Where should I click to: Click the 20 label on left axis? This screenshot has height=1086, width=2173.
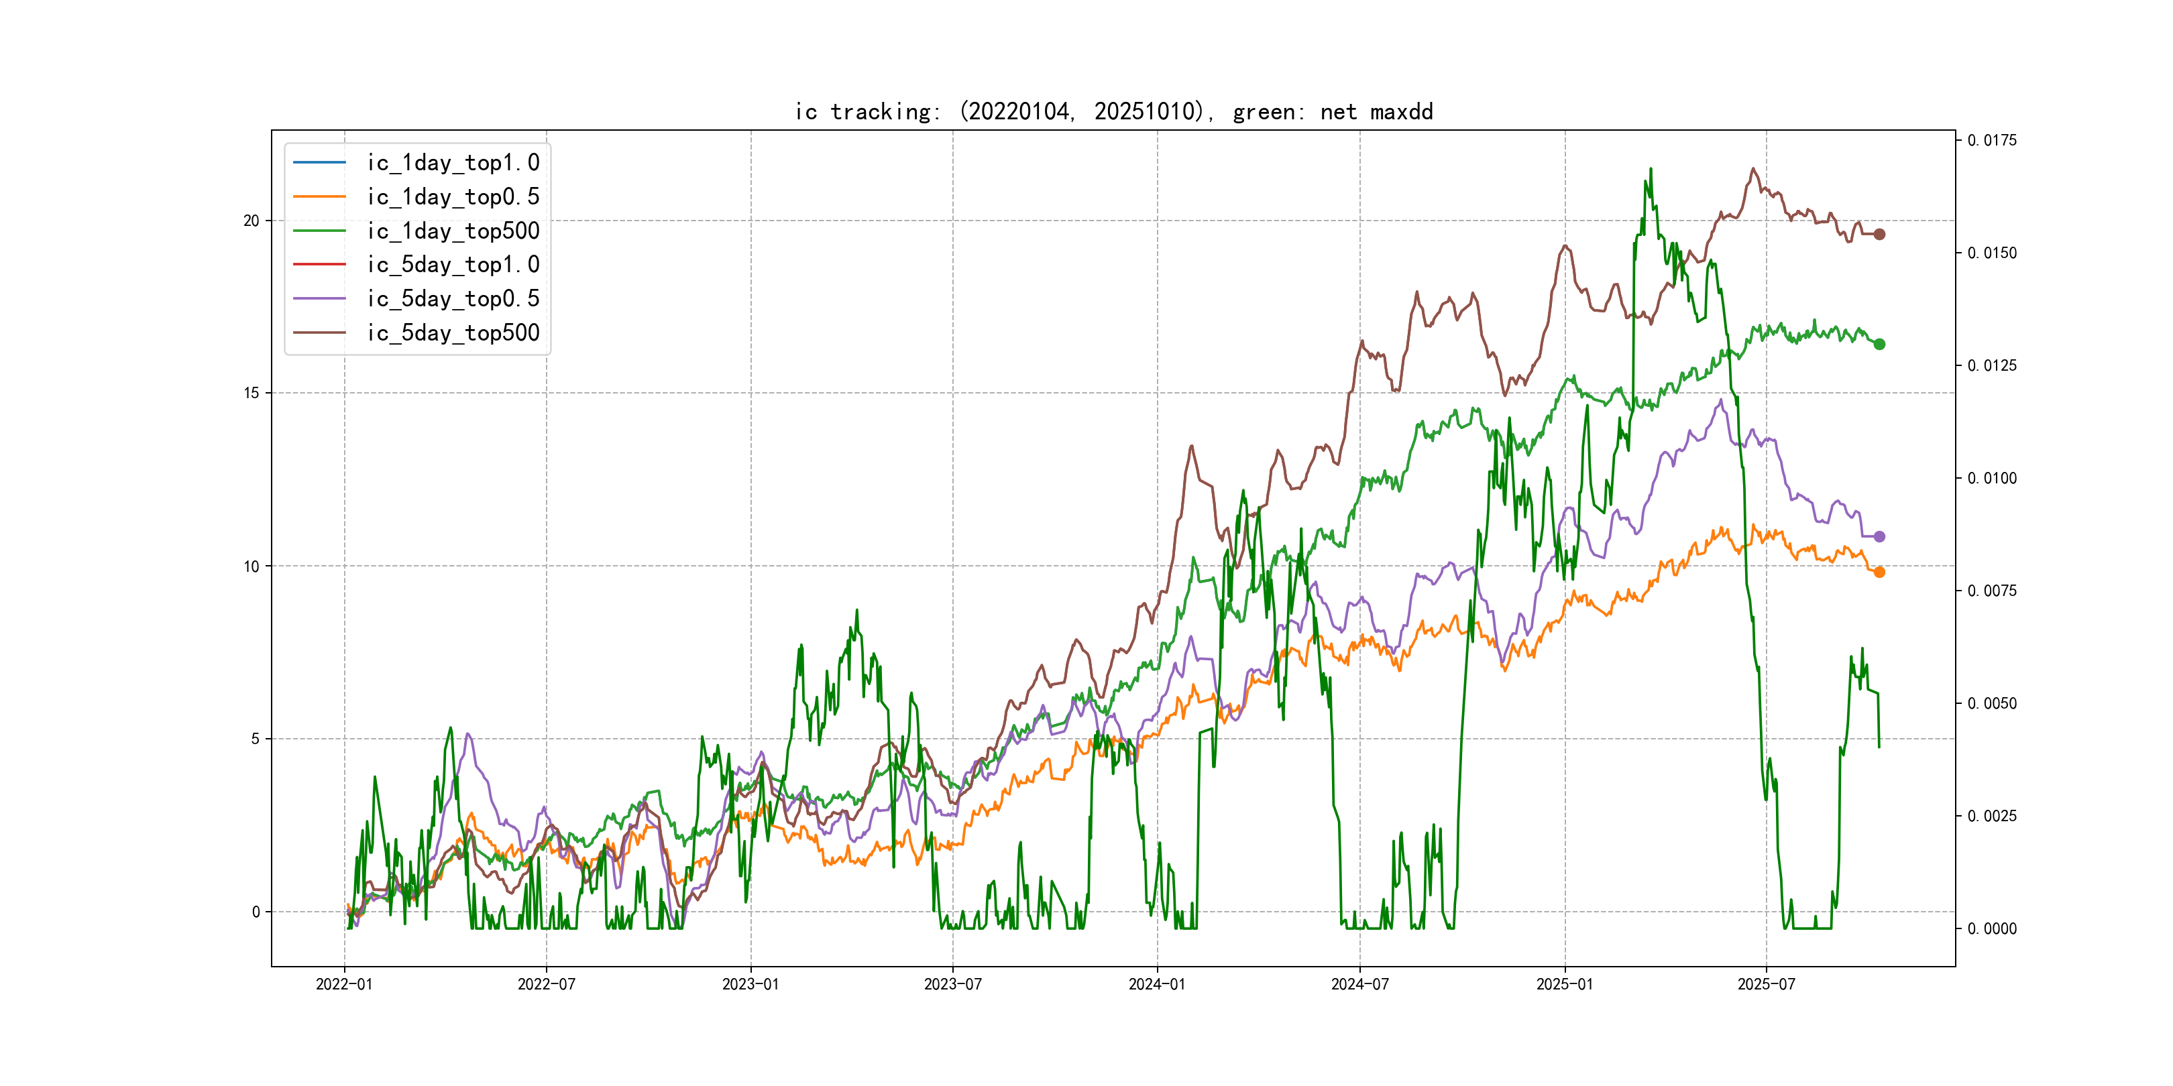pos(252,221)
